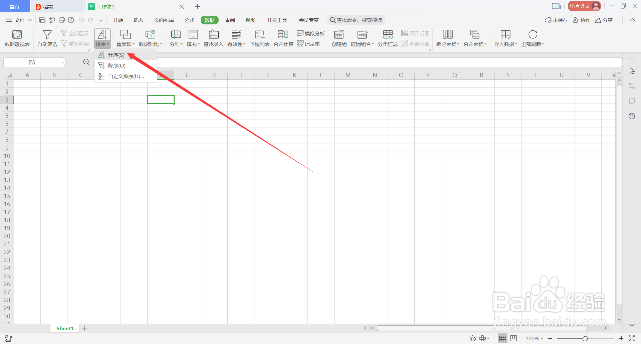Click the Print Preview icon
This screenshot has height=344, width=641.
point(71,20)
